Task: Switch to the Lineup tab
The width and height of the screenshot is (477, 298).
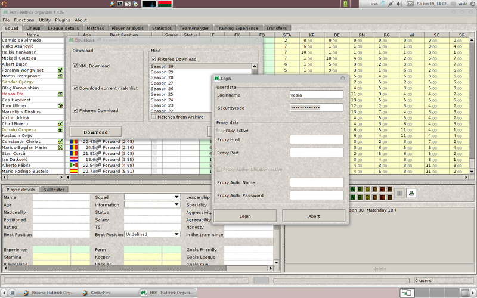Action: click(33, 28)
